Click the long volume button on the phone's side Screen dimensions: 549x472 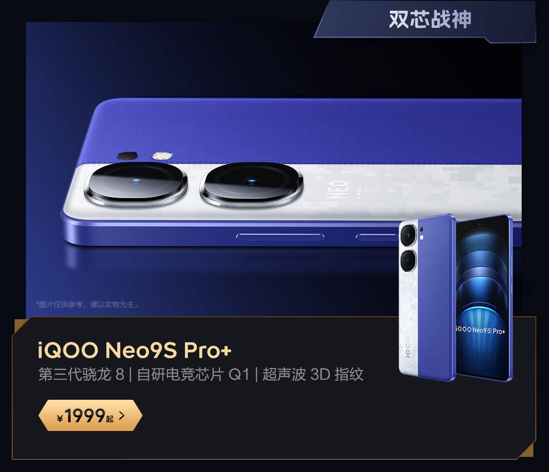280,237
